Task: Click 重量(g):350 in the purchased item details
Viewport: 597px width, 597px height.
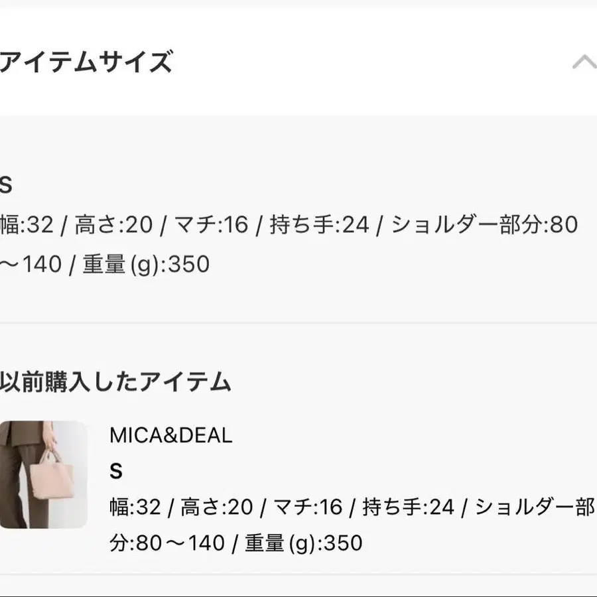Action: tap(303, 543)
